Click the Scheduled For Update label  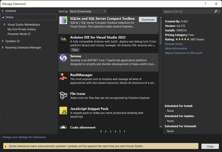click(179, 116)
